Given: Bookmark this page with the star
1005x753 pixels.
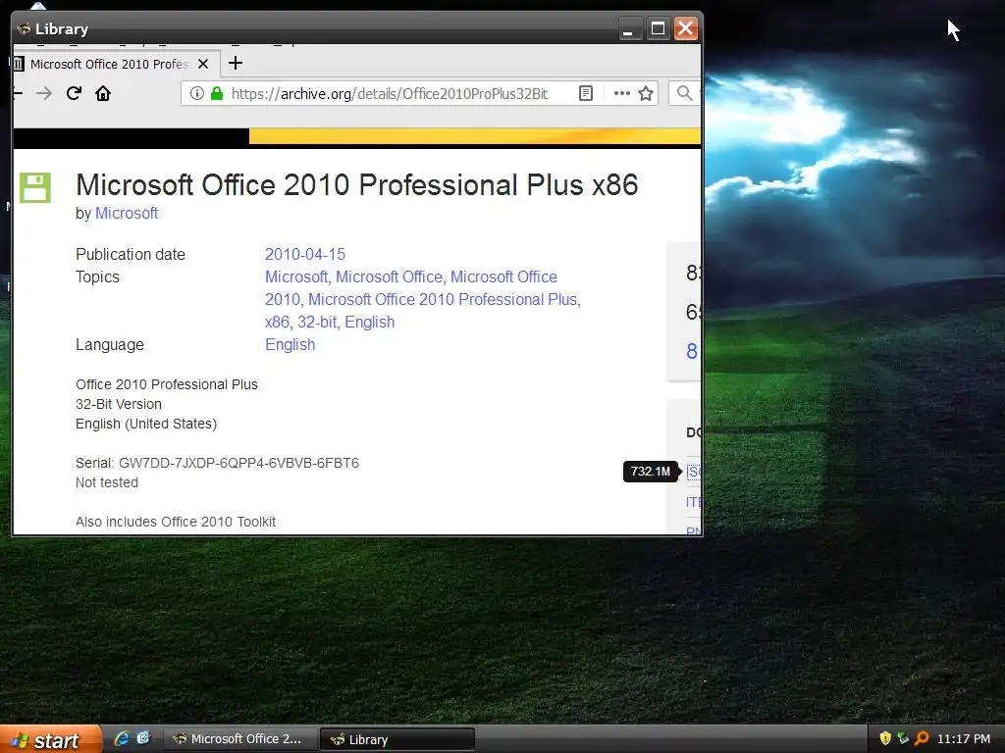Looking at the screenshot, I should [x=646, y=93].
